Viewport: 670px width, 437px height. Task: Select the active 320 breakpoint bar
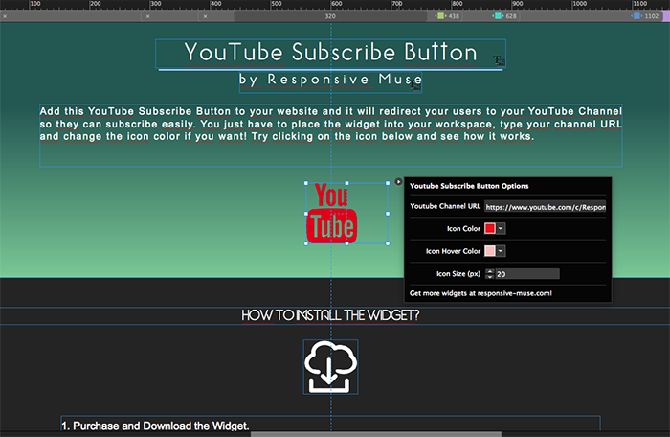(x=330, y=16)
